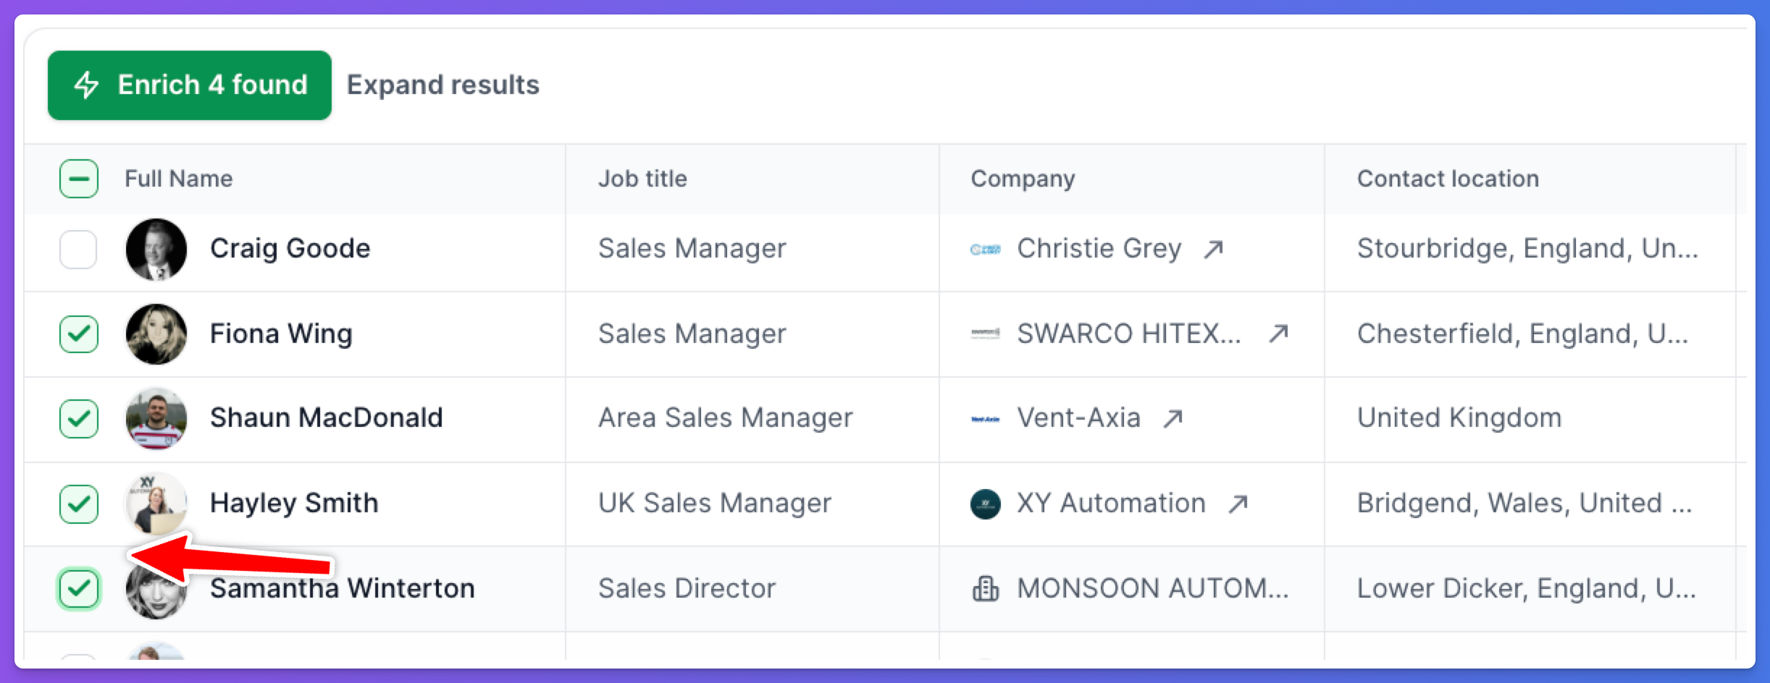Image resolution: width=1770 pixels, height=683 pixels.
Task: Click the Enrich 4 found button
Action: [x=190, y=85]
